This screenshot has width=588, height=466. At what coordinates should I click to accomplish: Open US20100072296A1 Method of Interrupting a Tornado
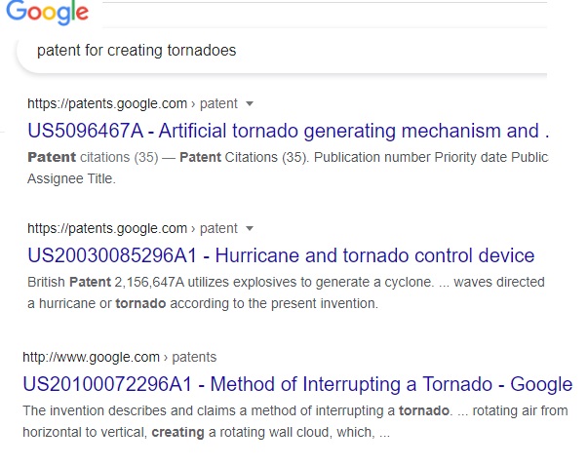pyautogui.click(x=297, y=385)
